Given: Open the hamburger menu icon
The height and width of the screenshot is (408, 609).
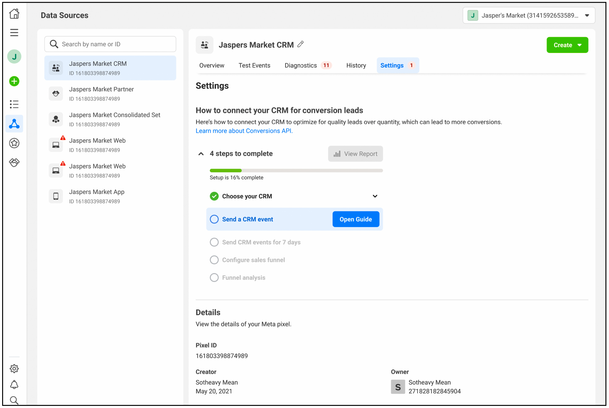Looking at the screenshot, I should (x=14, y=32).
